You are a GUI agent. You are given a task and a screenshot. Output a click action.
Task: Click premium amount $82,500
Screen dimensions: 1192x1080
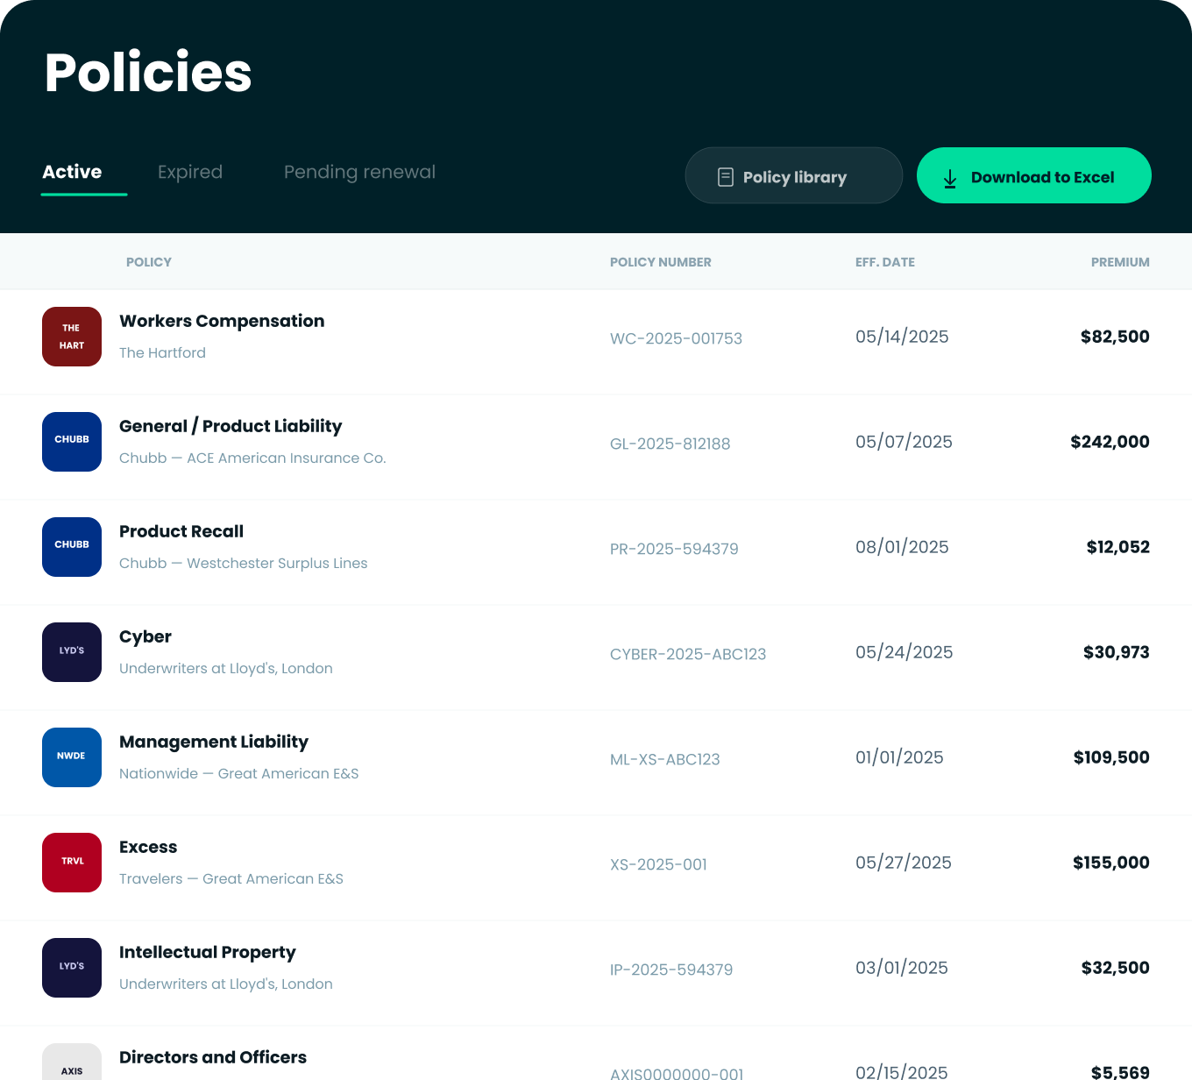(1115, 337)
